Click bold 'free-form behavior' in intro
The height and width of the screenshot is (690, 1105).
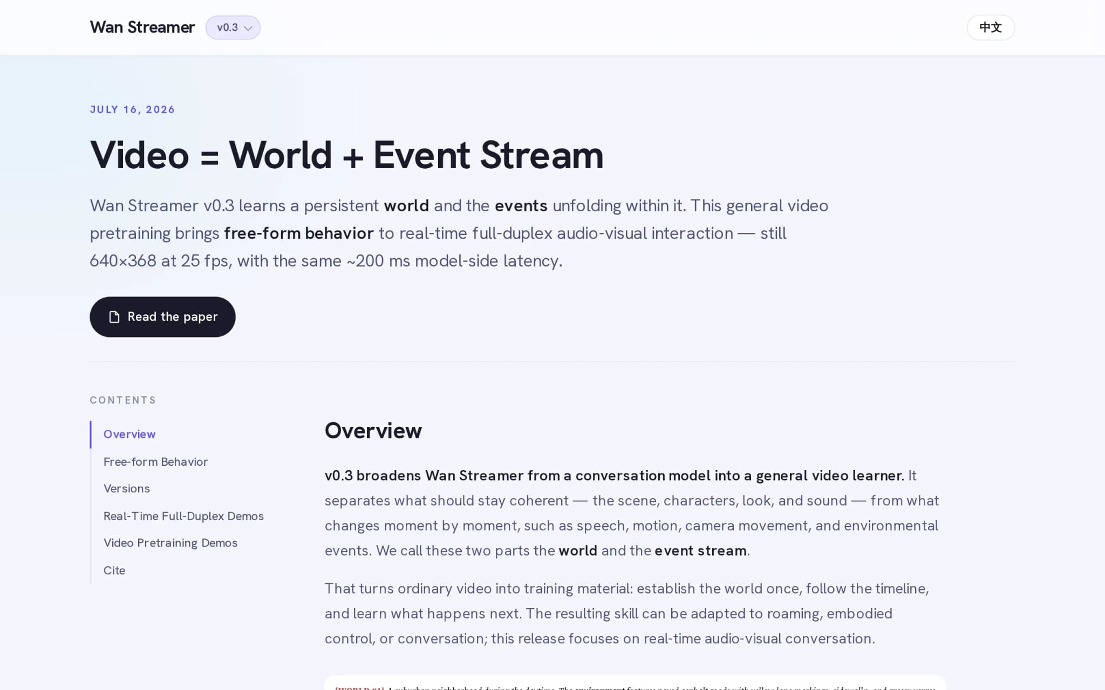[x=299, y=233]
